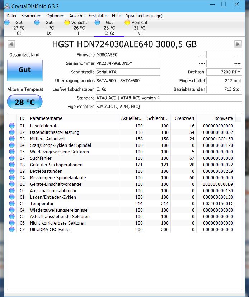Open the Bearbeiten menu
The height and width of the screenshot is (297, 249).
31,16
